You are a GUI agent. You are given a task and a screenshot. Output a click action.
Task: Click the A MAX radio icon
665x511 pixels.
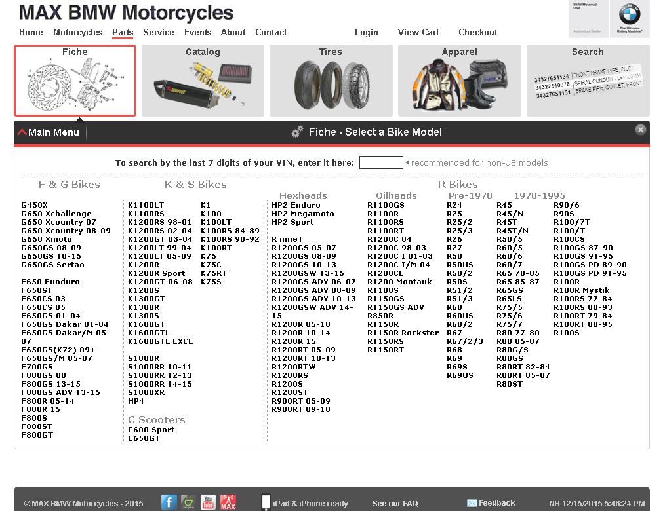pyautogui.click(x=228, y=502)
